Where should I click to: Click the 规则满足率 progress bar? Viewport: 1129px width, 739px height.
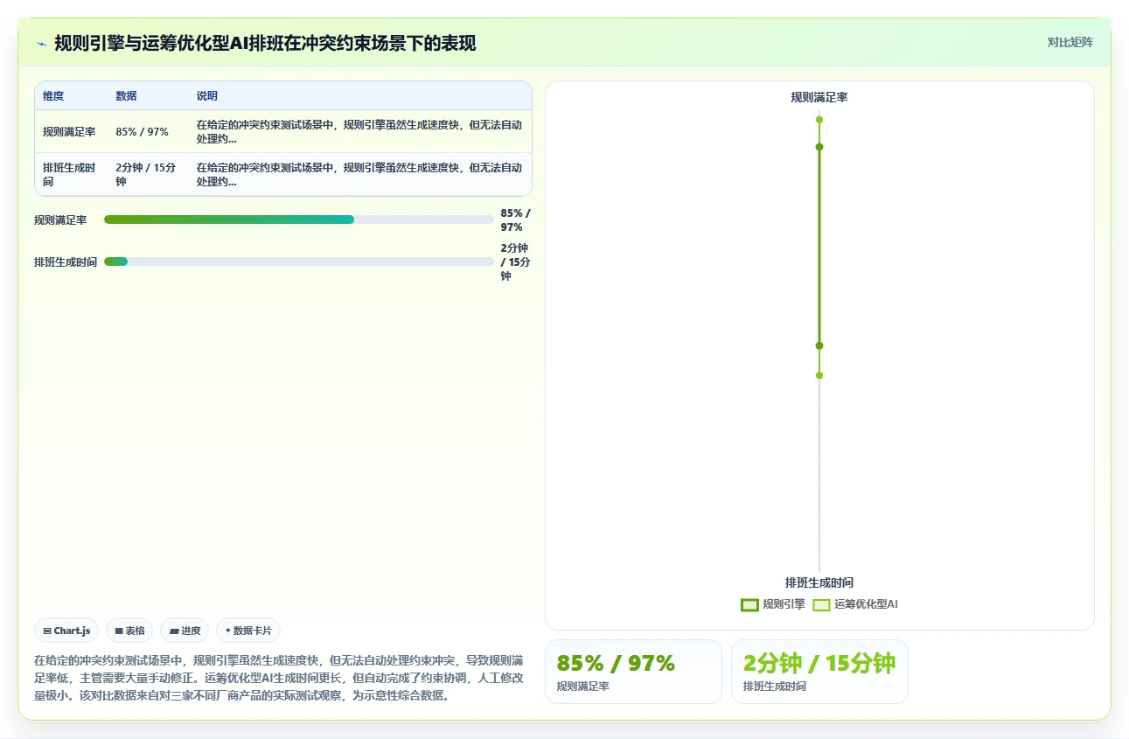point(299,220)
